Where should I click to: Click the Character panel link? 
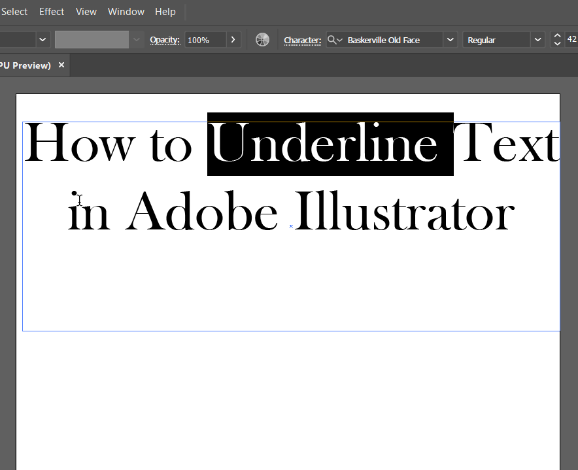[x=302, y=40]
